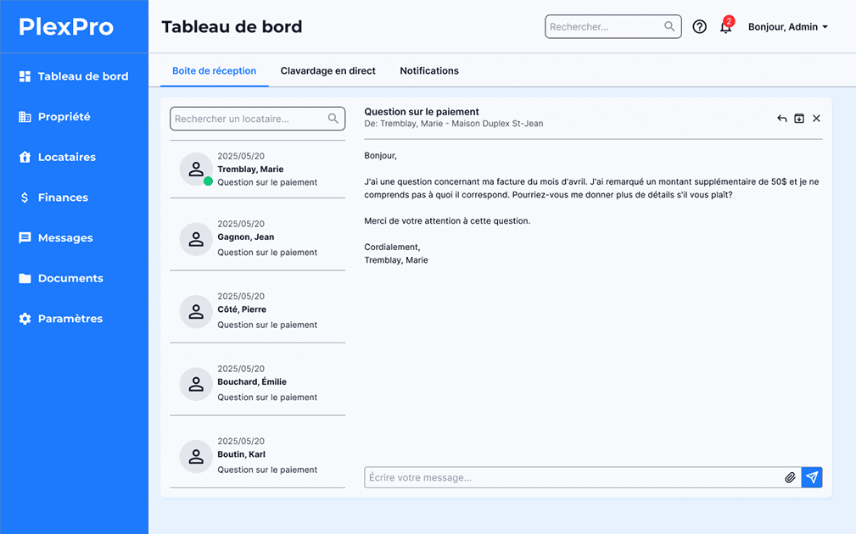Archive the open message
This screenshot has height=534, width=856.
(799, 119)
